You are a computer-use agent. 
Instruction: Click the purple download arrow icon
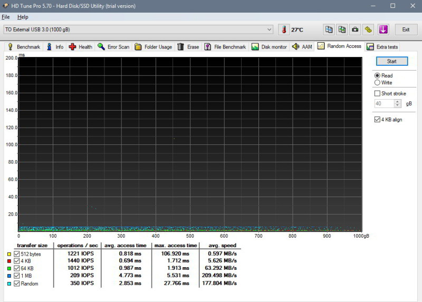click(383, 30)
